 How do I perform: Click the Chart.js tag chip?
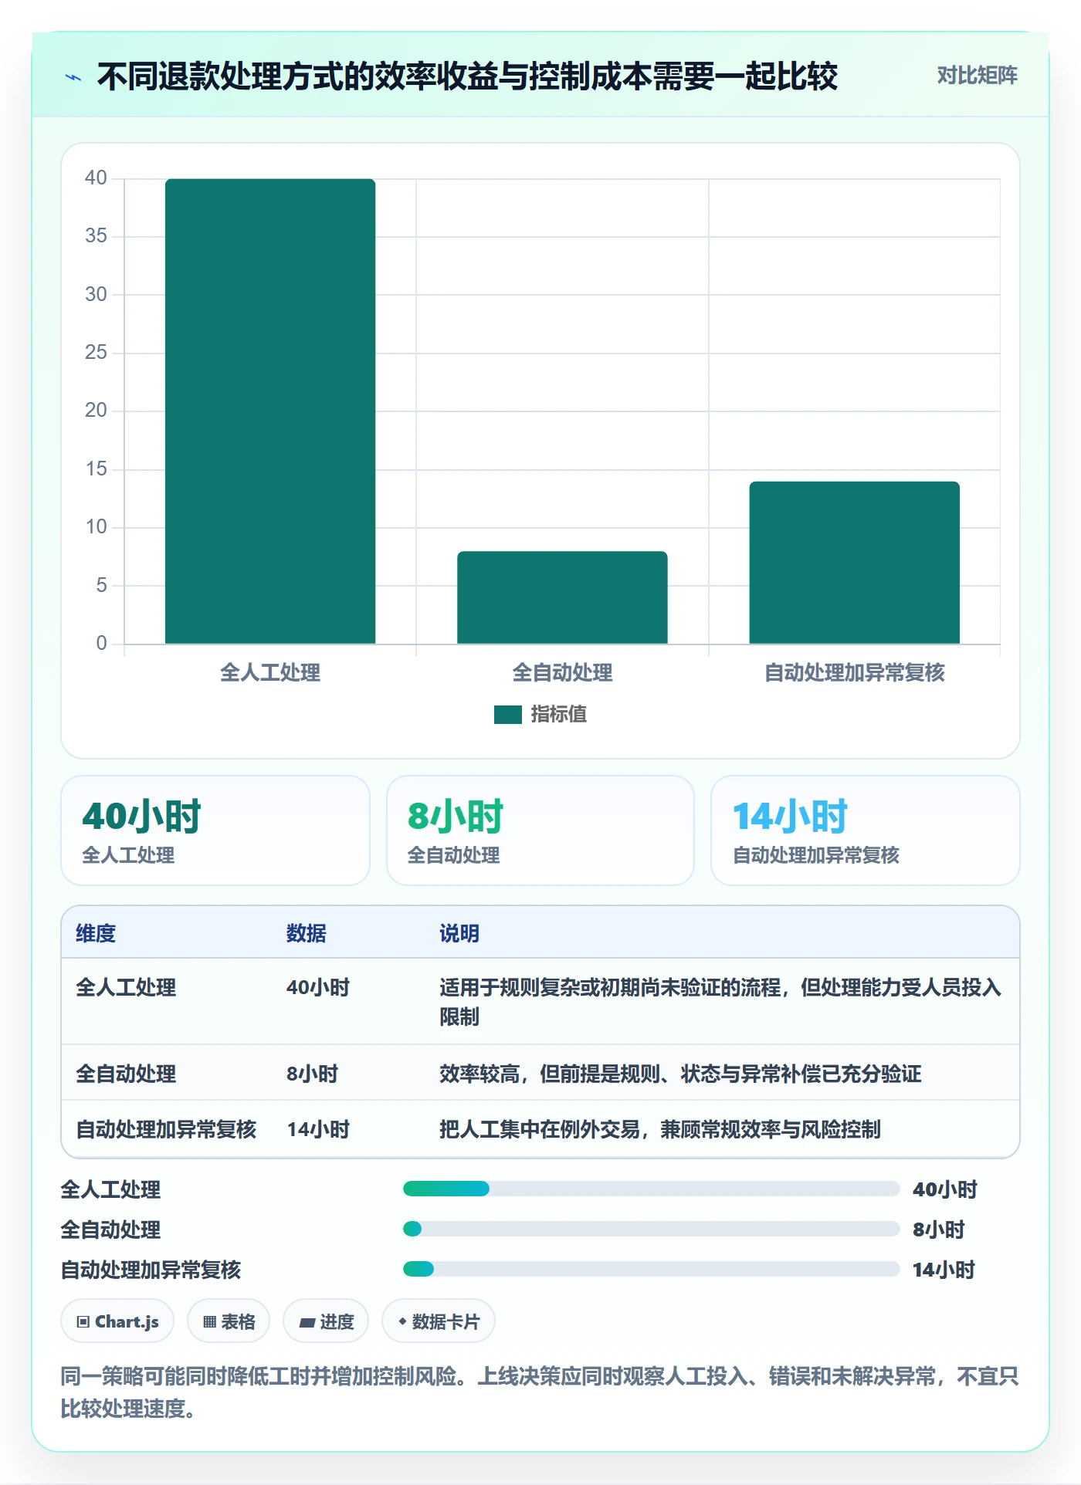click(x=117, y=1321)
